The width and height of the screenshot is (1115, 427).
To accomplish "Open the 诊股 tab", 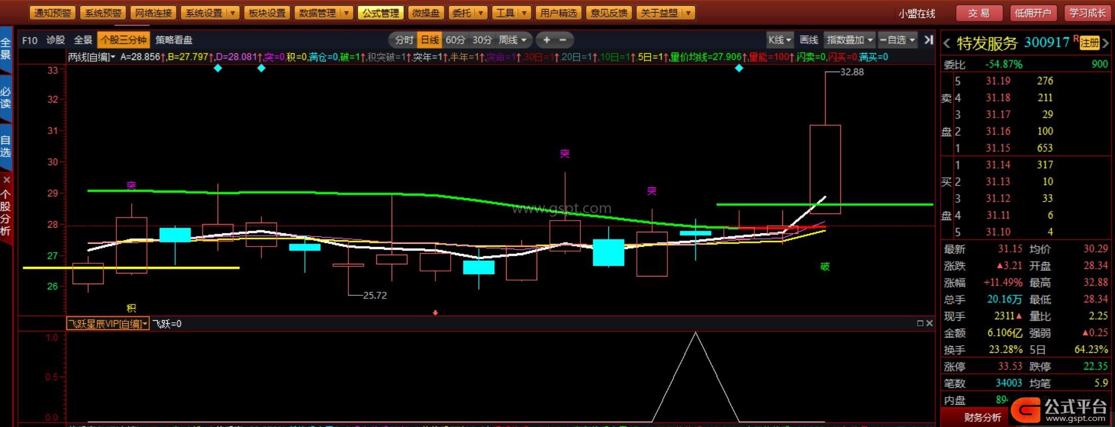I will click(55, 40).
